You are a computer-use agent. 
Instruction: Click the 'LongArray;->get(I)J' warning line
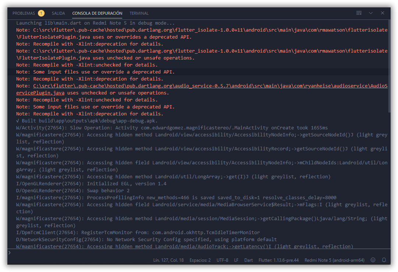click(x=173, y=177)
